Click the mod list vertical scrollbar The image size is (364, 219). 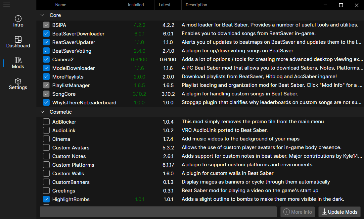(363, 33)
